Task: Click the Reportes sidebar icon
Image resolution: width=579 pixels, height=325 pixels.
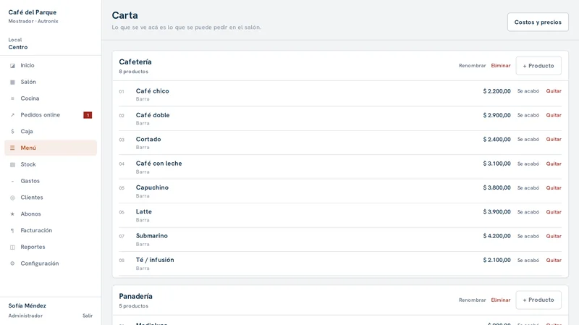Action: coord(12,247)
